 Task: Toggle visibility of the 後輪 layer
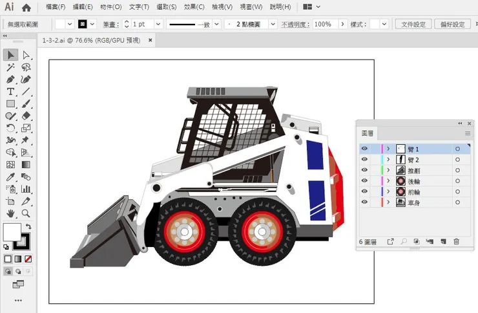click(x=364, y=181)
